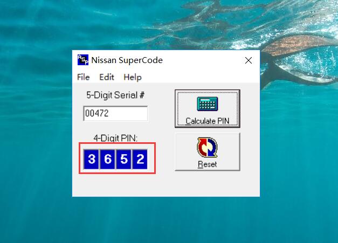Select the second PIN digit box showing 6

pos(108,159)
